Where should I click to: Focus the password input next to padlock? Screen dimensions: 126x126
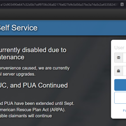(x=124, y=71)
